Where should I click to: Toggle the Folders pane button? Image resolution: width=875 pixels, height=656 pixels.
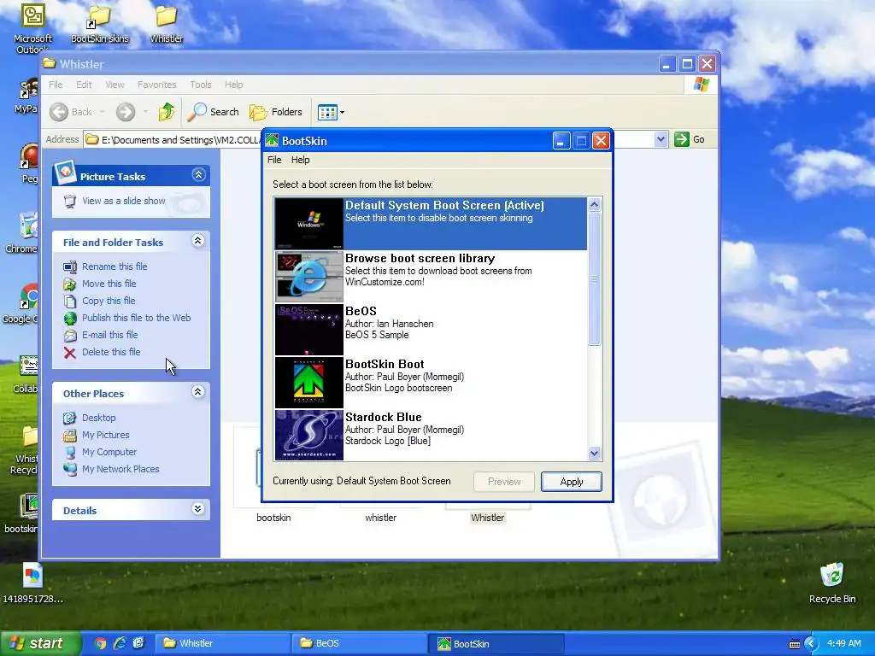click(276, 112)
